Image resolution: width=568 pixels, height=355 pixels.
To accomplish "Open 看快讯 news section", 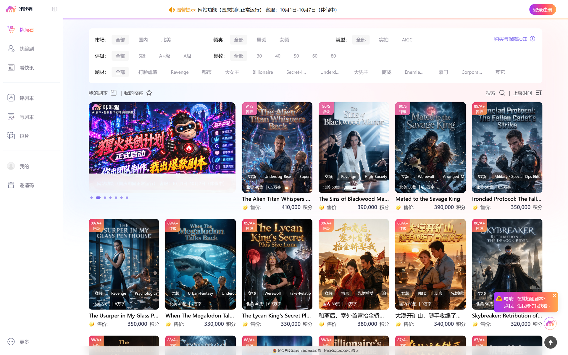I will (x=21, y=68).
